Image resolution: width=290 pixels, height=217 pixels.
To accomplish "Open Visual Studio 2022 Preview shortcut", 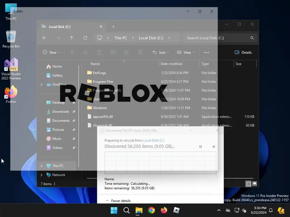I will pyautogui.click(x=11, y=69).
